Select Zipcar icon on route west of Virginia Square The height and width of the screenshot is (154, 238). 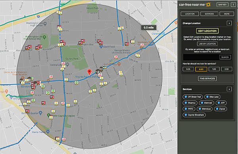[x=76, y=83]
